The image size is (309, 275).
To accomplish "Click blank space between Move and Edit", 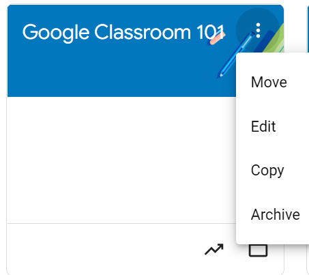I will coord(272,104).
